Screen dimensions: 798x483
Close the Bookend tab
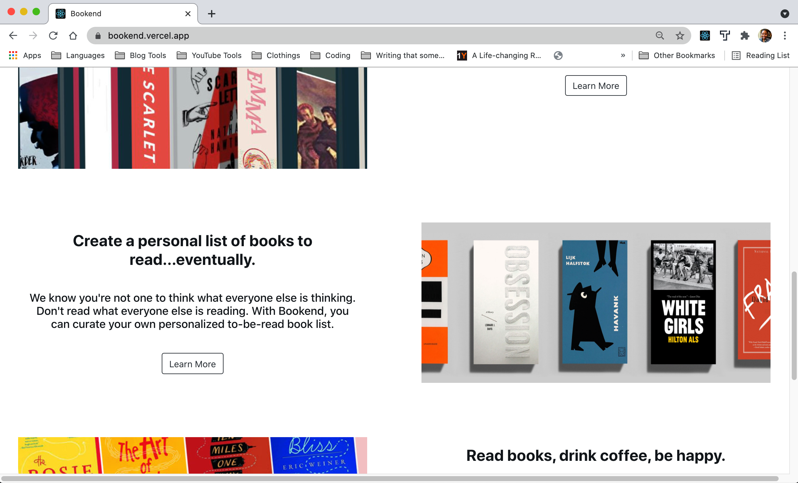click(x=188, y=14)
